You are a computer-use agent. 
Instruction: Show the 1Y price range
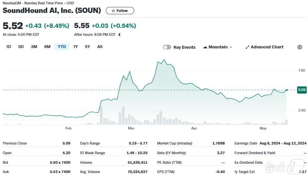[76, 47]
